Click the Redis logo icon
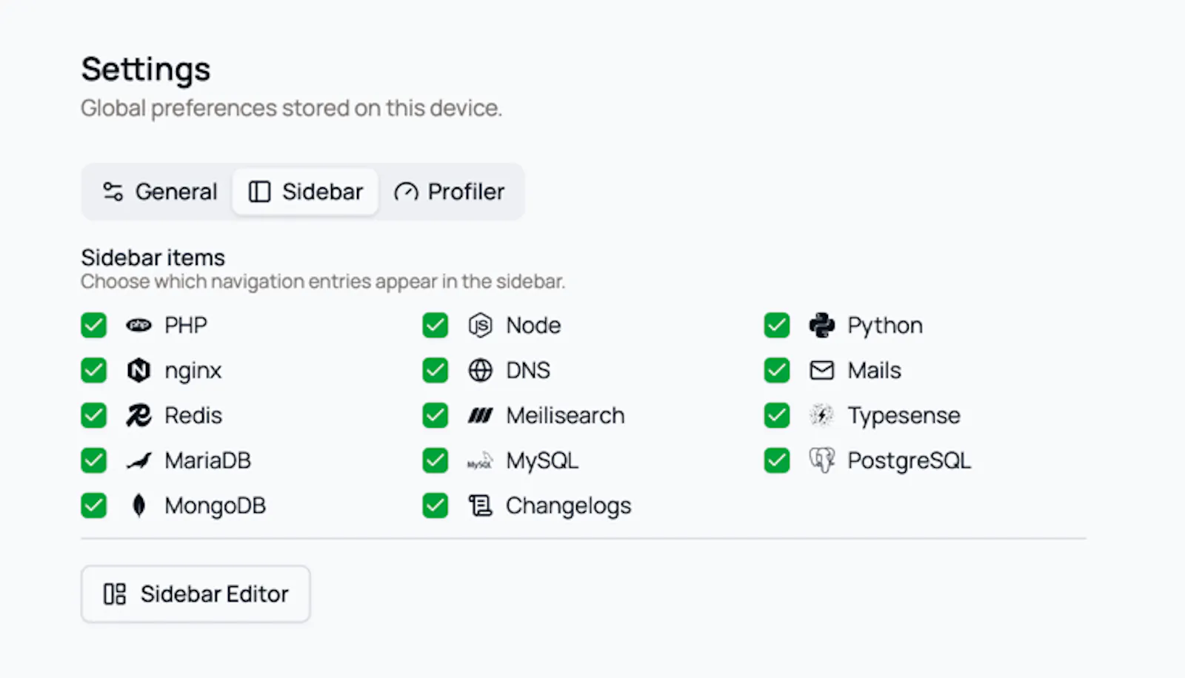 pos(138,415)
